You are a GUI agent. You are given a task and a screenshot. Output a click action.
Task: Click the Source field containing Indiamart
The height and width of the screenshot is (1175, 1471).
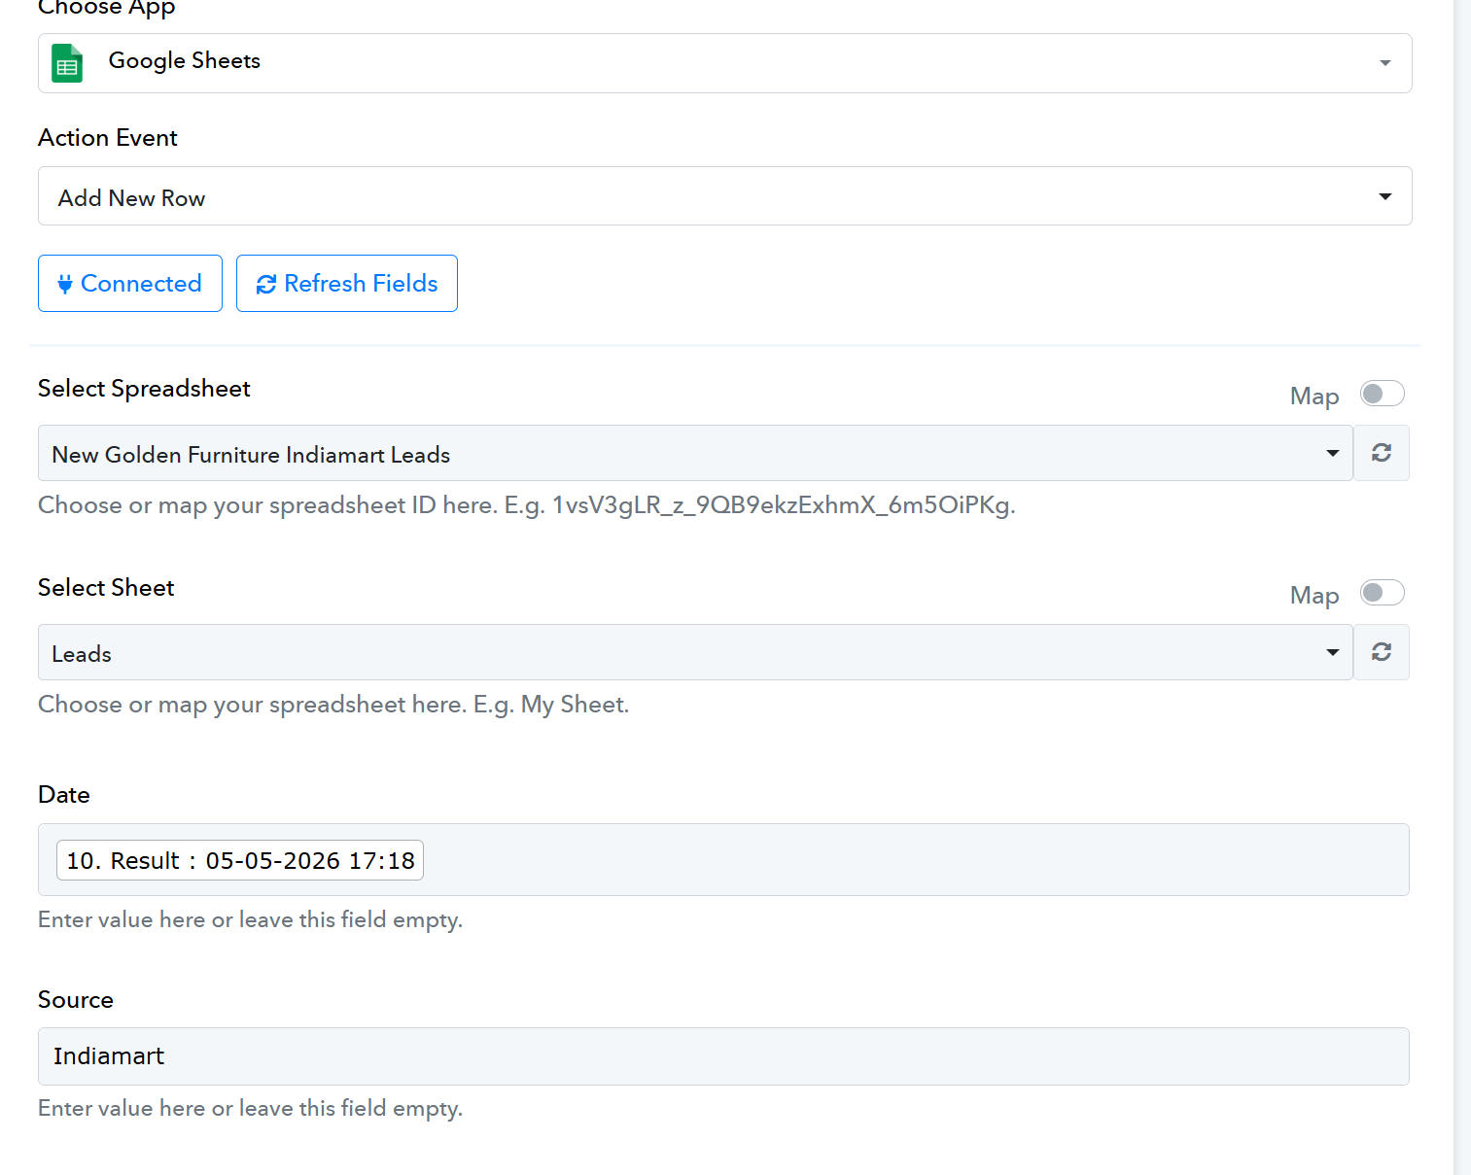coord(723,1056)
